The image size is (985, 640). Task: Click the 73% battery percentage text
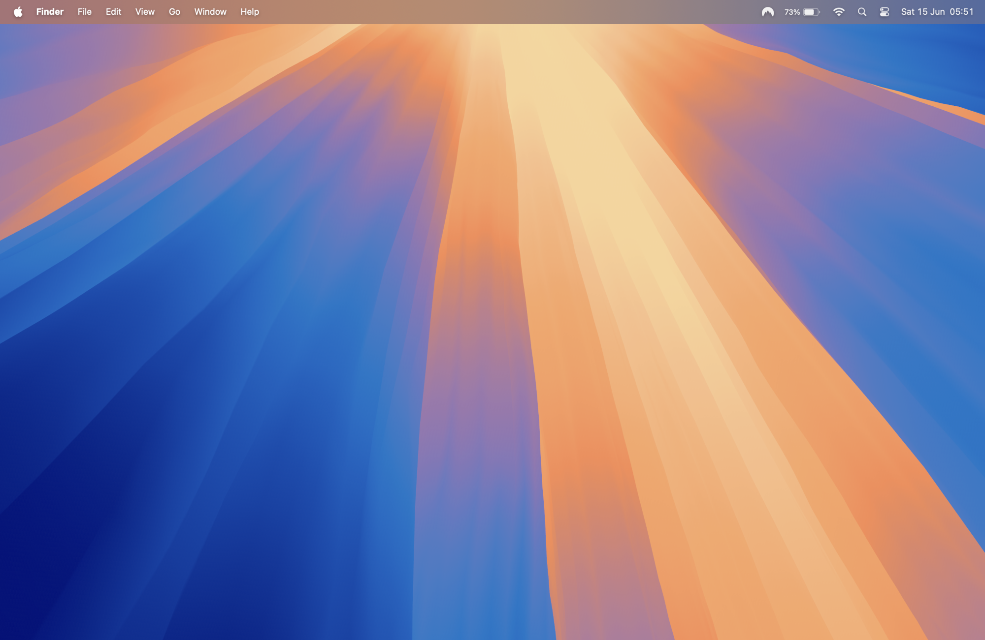(x=792, y=12)
